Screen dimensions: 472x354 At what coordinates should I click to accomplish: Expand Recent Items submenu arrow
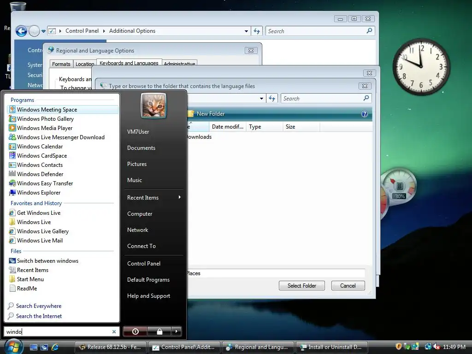pos(180,197)
